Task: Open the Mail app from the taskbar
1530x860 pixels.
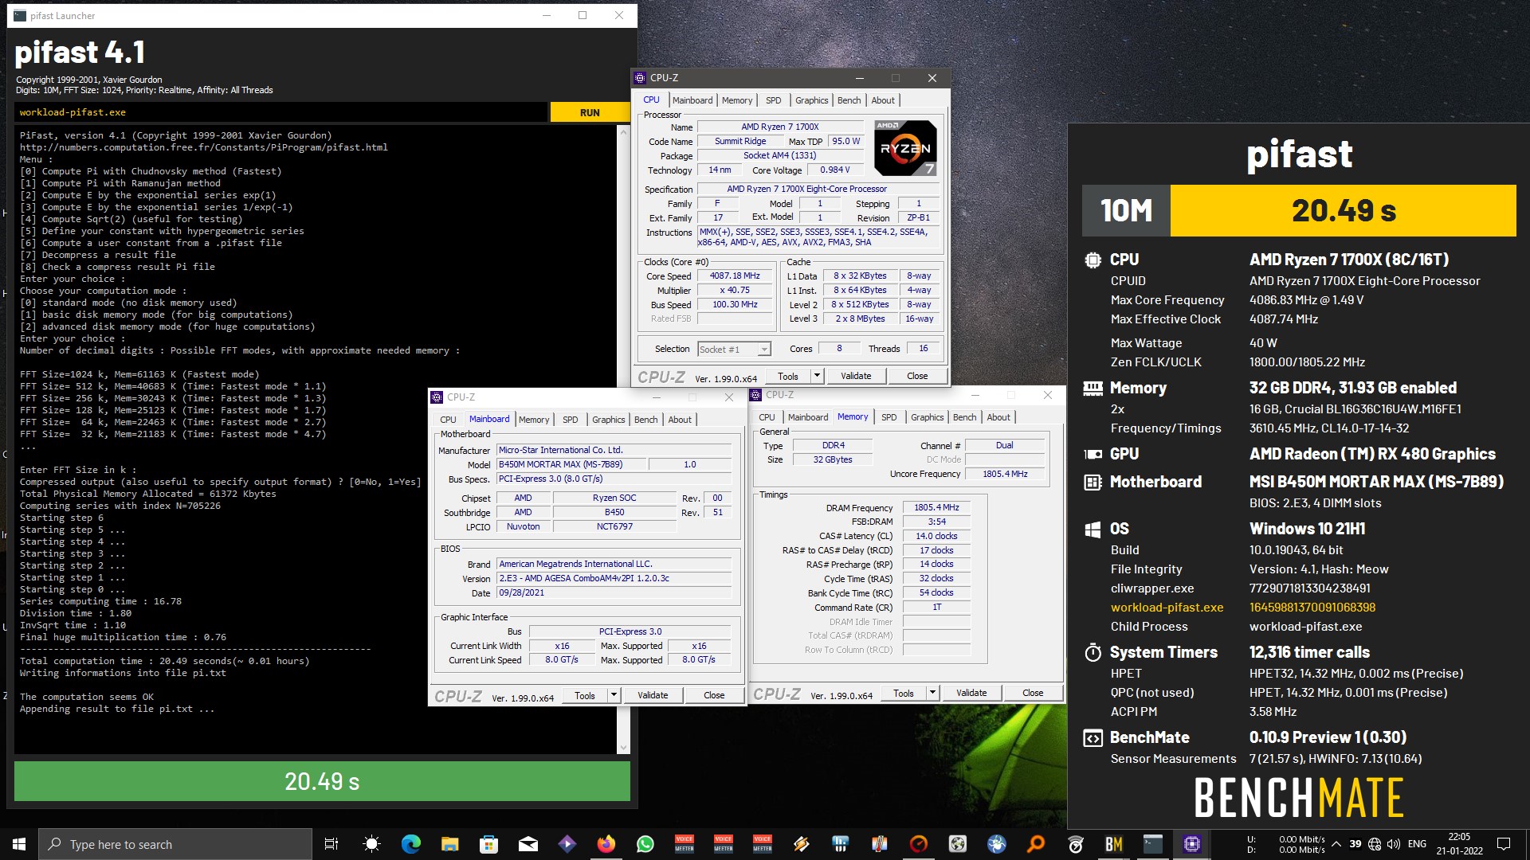Action: tap(528, 844)
